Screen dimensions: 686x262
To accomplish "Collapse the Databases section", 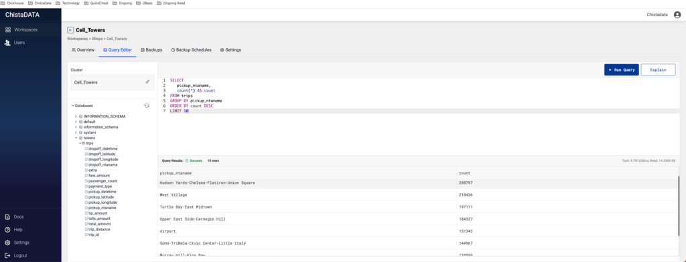I will coord(72,106).
